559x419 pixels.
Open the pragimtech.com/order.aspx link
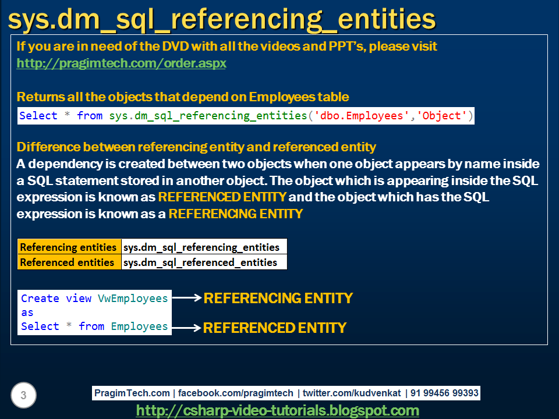tap(121, 63)
